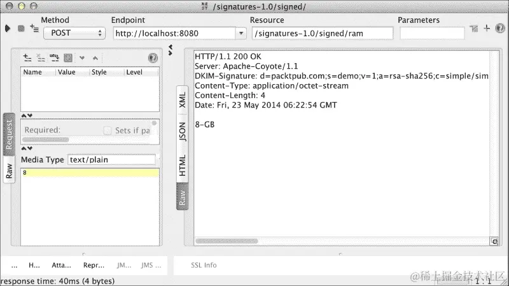The width and height of the screenshot is (509, 286).
Task: Click the Content-Type response header line
Action: pyautogui.click(x=272, y=86)
